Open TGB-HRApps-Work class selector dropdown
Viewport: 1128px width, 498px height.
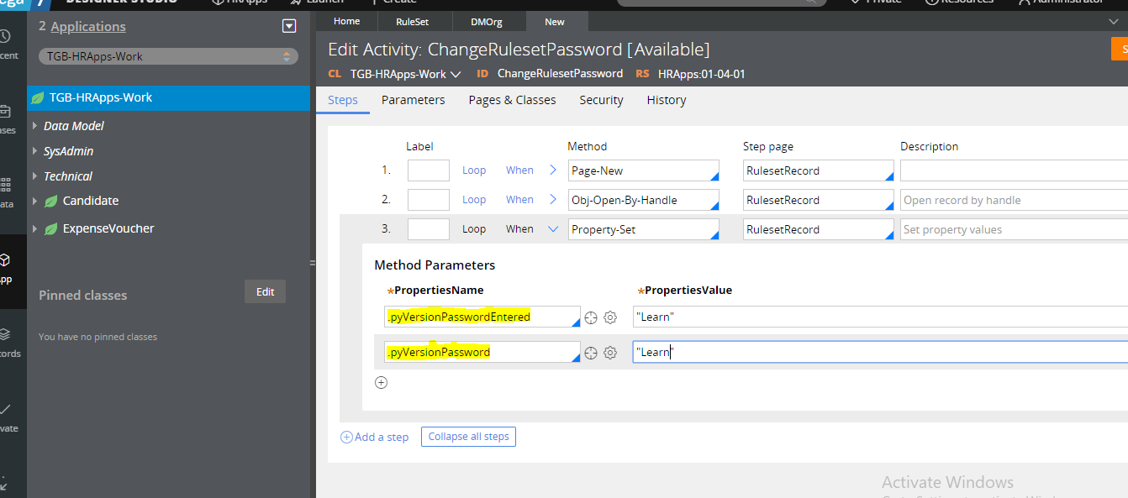[x=168, y=56]
